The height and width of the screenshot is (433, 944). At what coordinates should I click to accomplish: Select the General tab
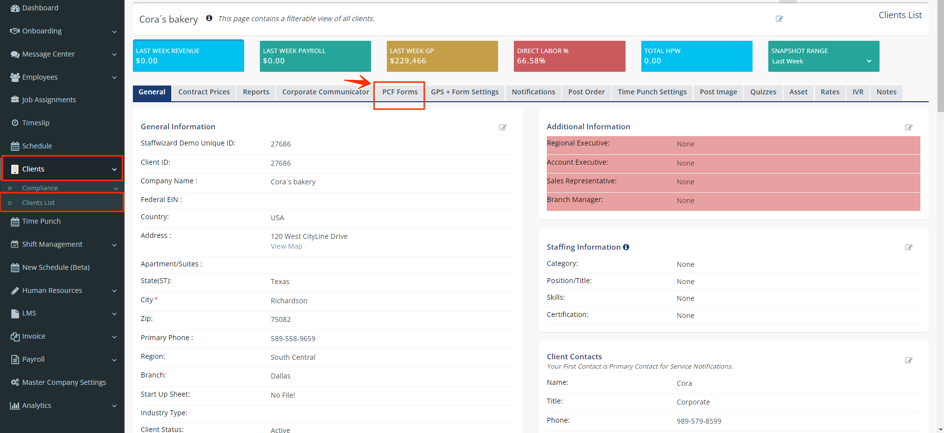152,92
